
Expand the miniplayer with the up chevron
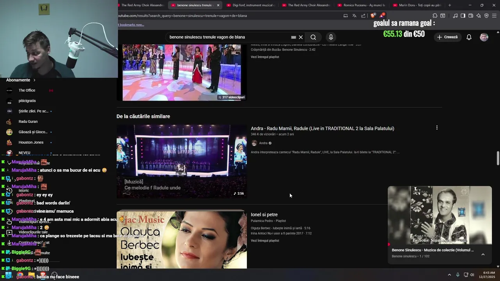coord(483,254)
